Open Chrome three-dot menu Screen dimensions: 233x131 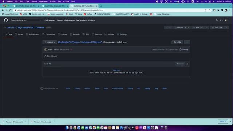[x=230, y=11]
